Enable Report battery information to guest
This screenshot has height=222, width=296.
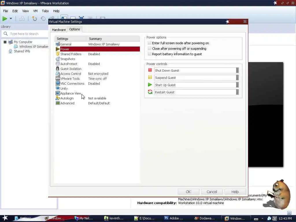149,54
